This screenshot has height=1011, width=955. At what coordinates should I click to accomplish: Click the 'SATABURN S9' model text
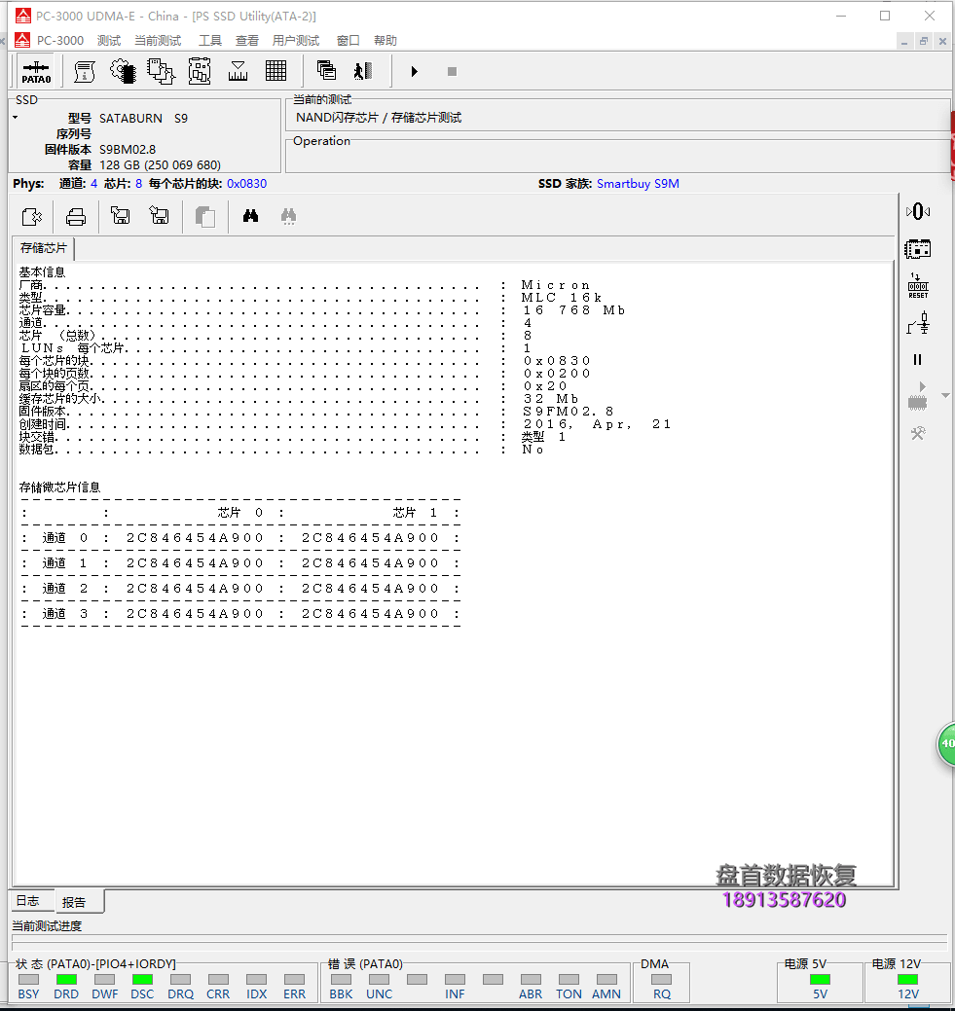[143, 119]
